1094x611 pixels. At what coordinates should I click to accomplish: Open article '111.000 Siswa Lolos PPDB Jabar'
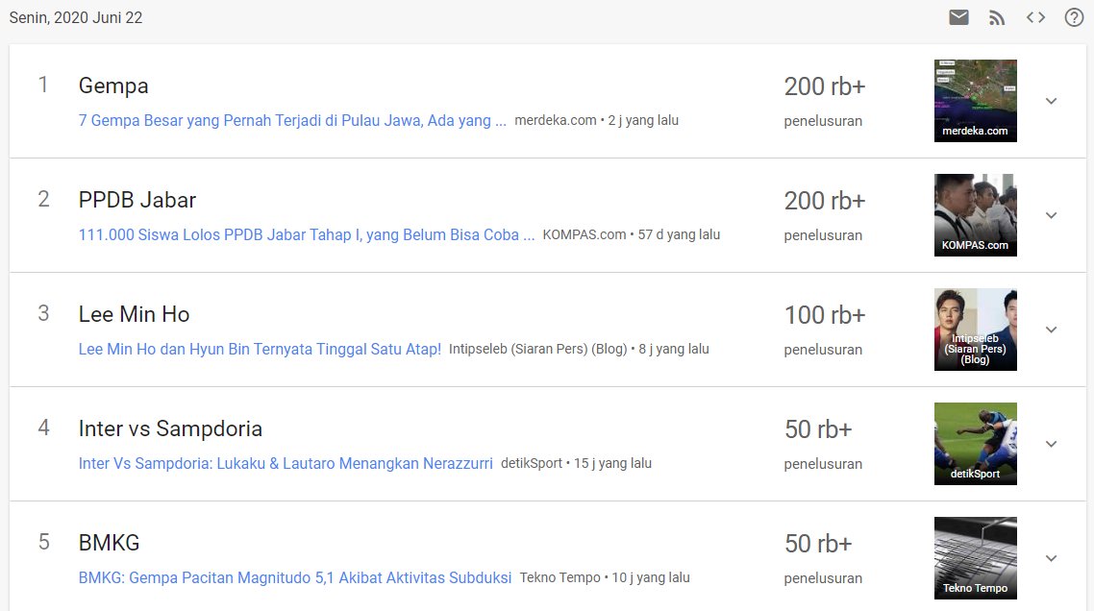click(x=307, y=234)
